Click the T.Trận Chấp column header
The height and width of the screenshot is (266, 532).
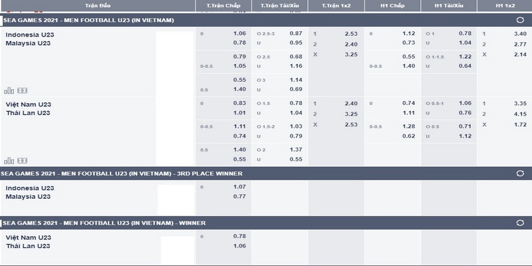pos(223,5)
